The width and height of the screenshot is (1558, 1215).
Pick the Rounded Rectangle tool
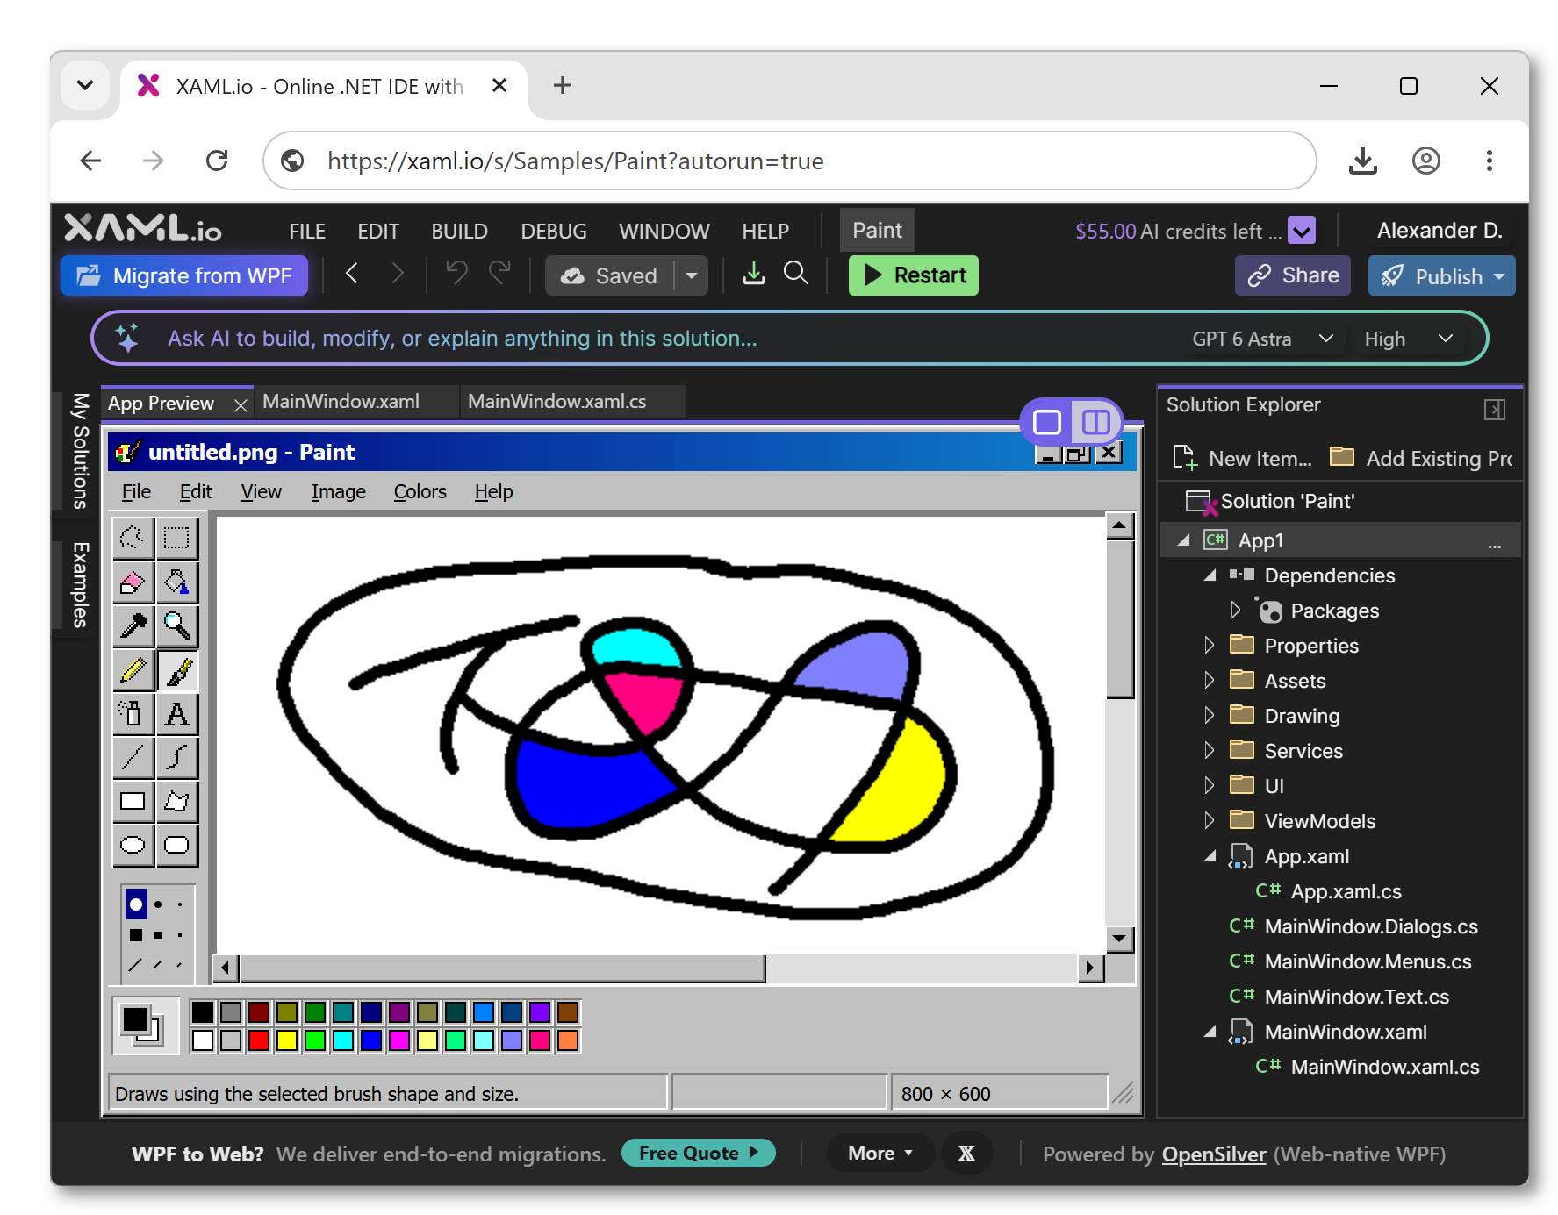(176, 845)
